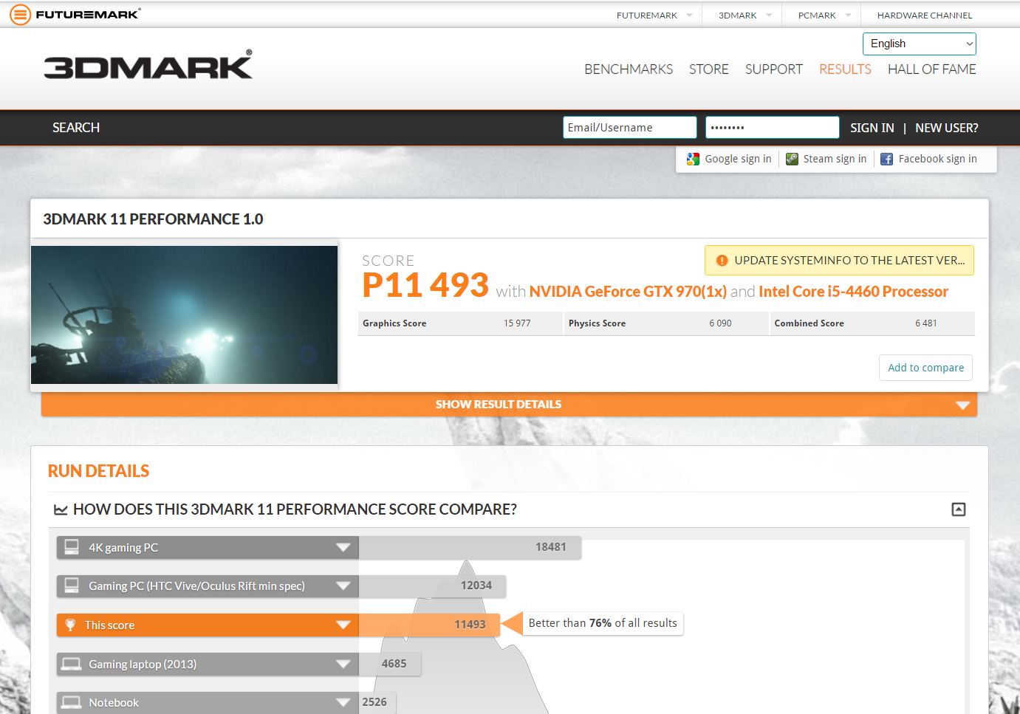Click the benchmark scene thumbnail
The width and height of the screenshot is (1020, 714).
tap(184, 315)
